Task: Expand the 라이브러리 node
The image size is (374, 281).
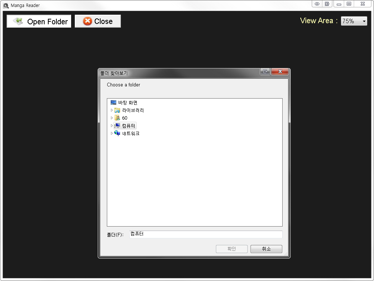Action: pyautogui.click(x=112, y=110)
